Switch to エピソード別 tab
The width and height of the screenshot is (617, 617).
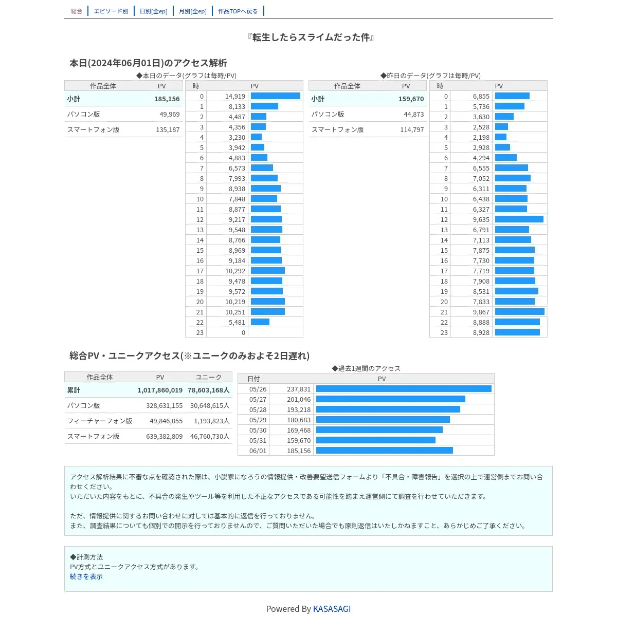point(111,11)
